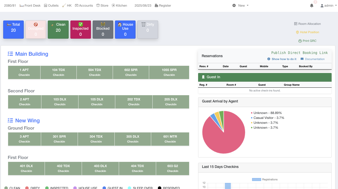The width and height of the screenshot is (338, 189).
Task: Filter rooms by Clean tile
Action: [x=58, y=30]
